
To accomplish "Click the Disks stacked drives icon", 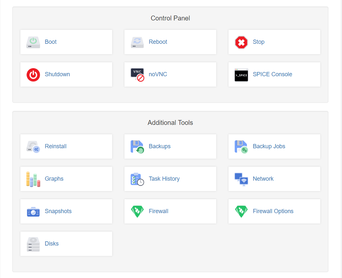I will pos(33,244).
